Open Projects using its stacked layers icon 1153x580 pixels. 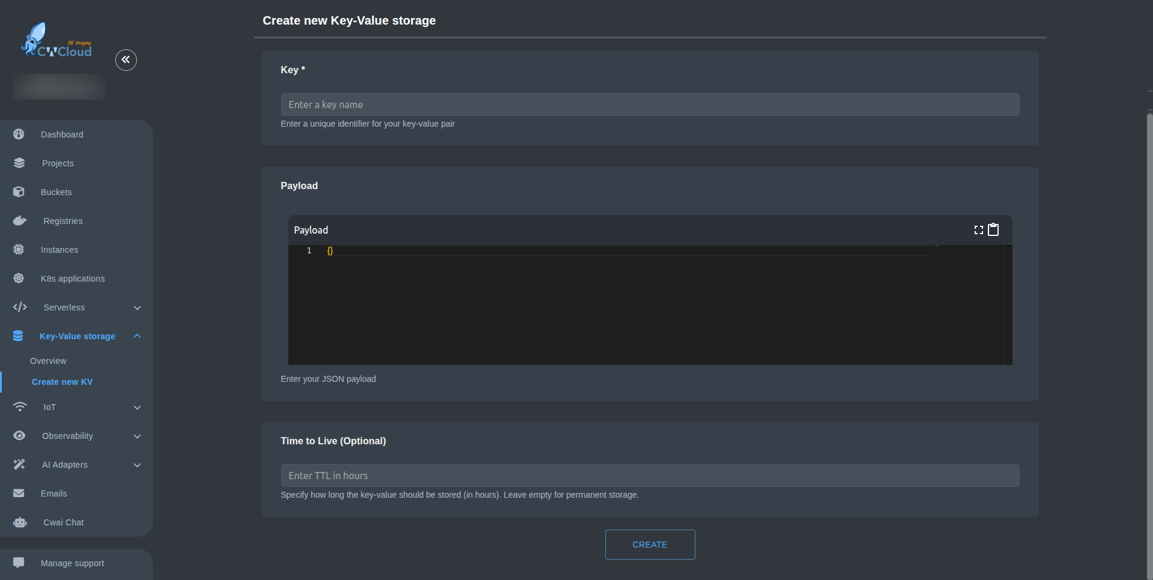[x=19, y=163]
